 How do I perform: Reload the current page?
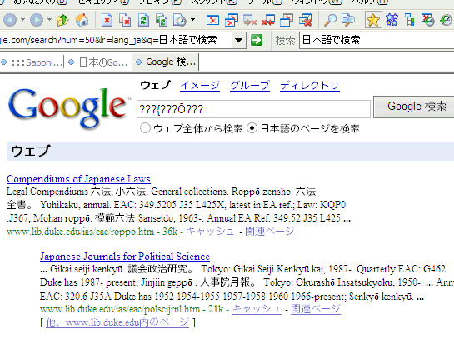click(x=143, y=20)
